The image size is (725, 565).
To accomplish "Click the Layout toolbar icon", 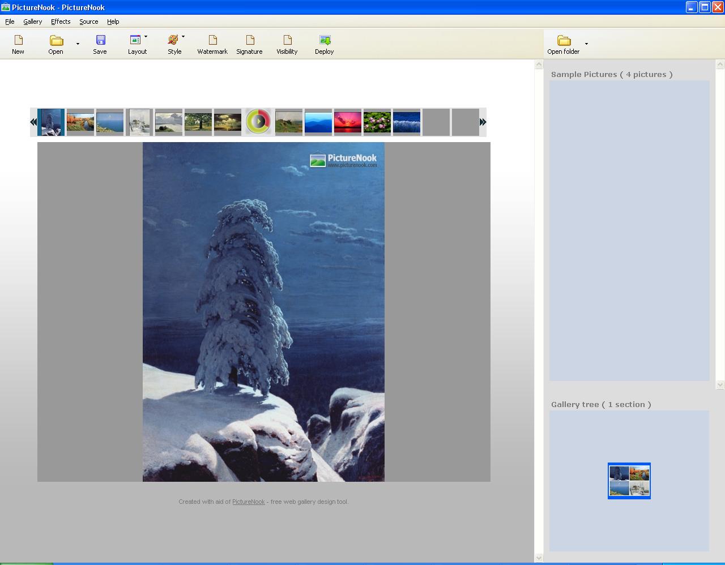I will (135, 40).
